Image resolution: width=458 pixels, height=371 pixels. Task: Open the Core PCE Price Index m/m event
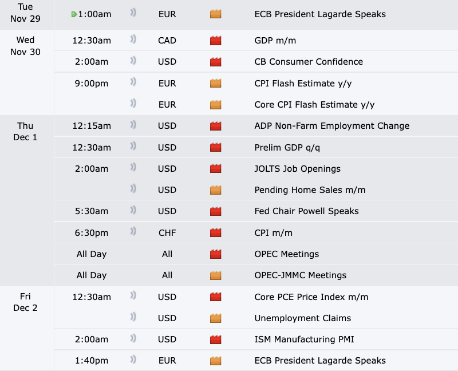tap(311, 297)
